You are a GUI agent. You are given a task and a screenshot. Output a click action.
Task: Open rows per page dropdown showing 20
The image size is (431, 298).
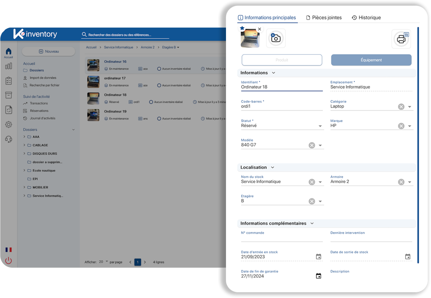[104, 262]
